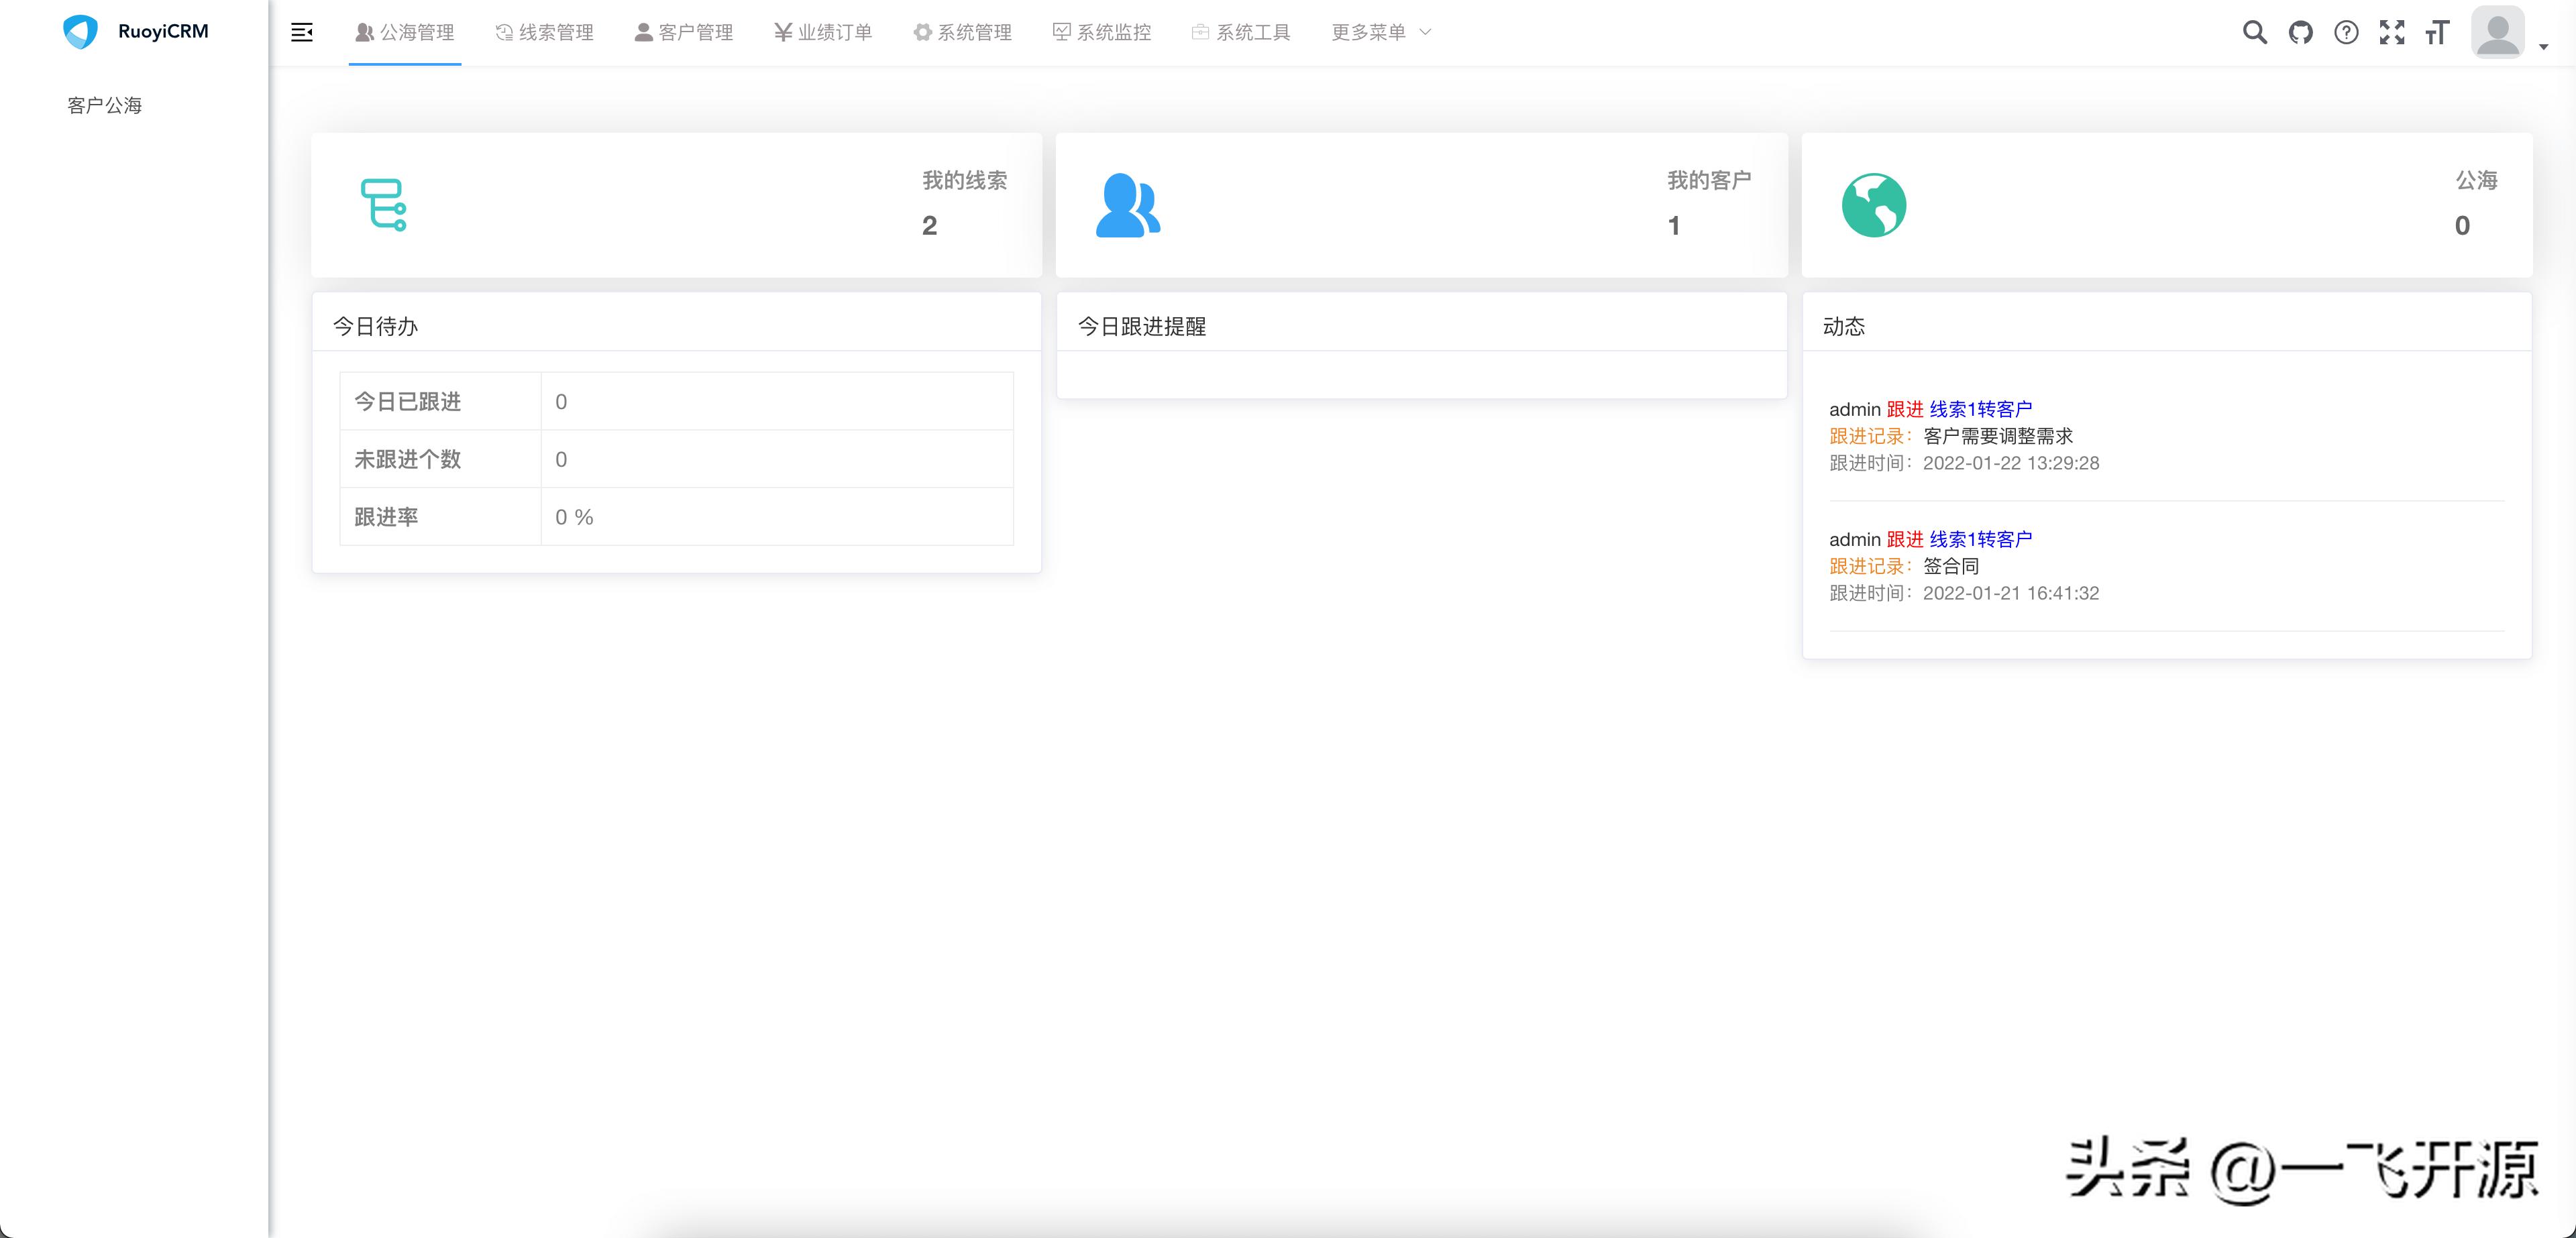Select 客户公海 in the left sidebar
The height and width of the screenshot is (1238, 2576).
(x=104, y=104)
